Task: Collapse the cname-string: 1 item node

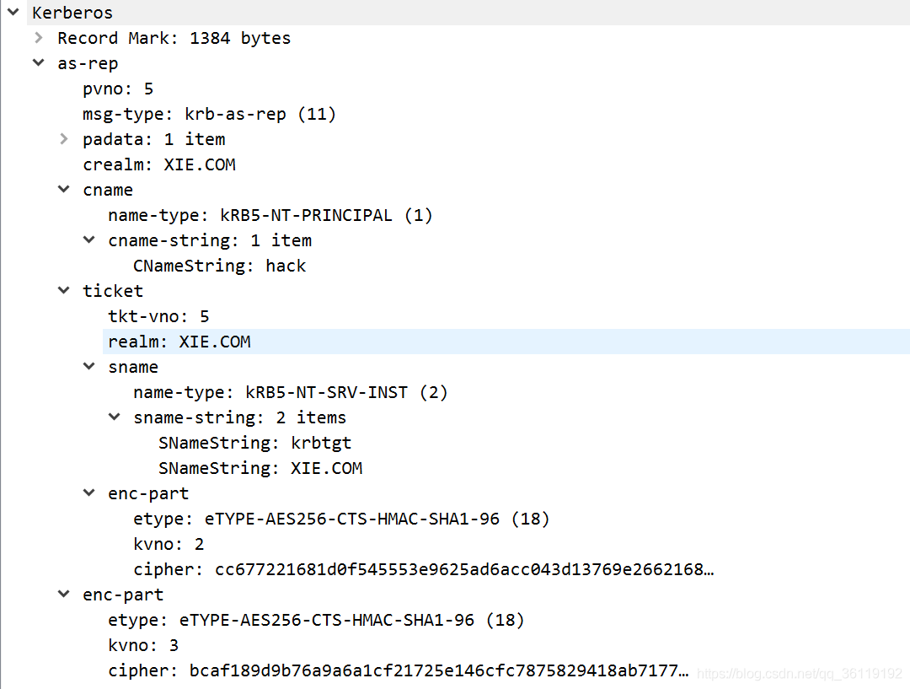Action: [89, 240]
